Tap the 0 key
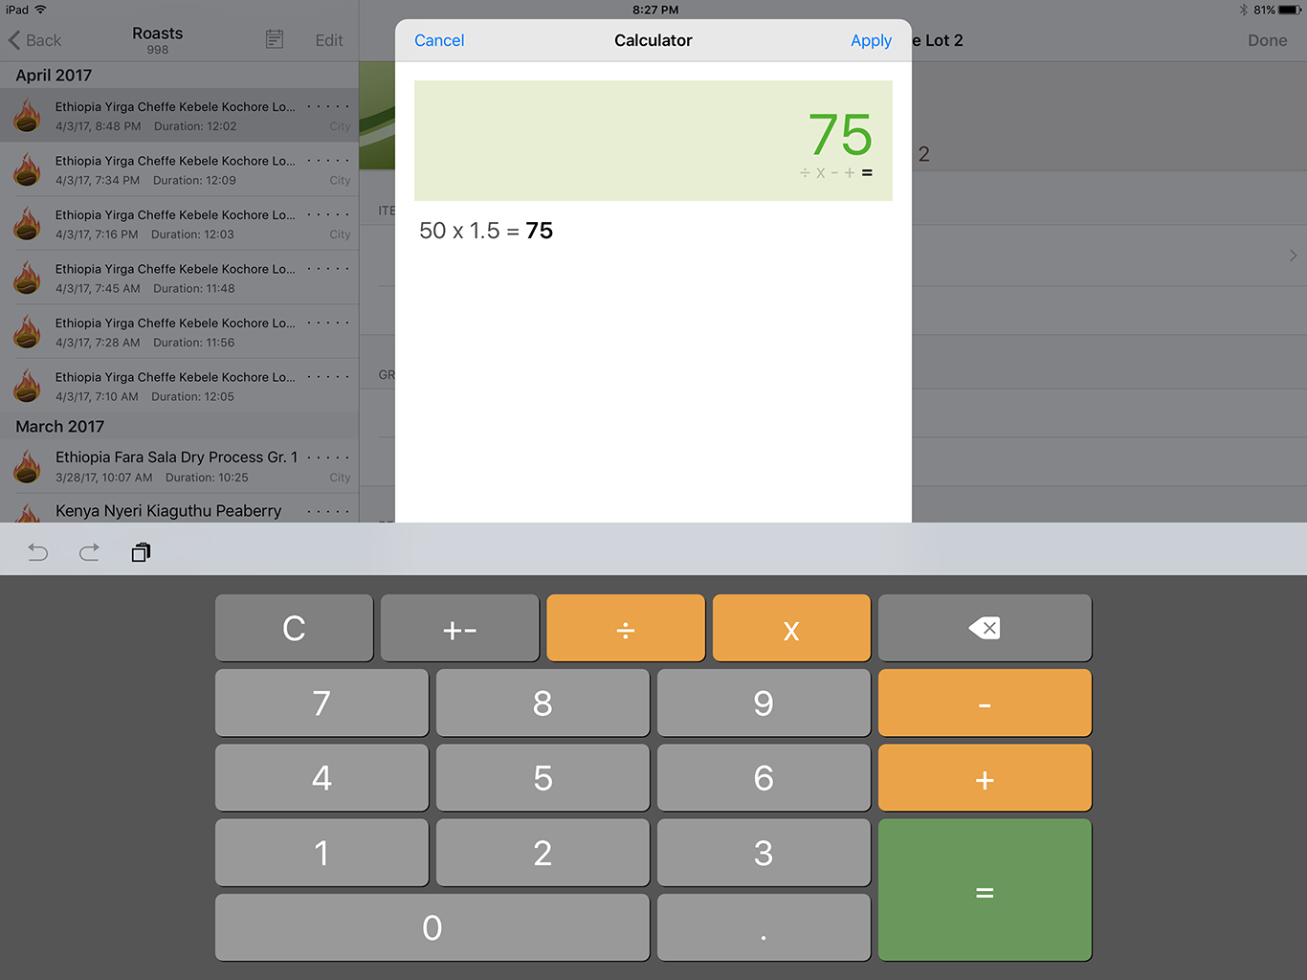The image size is (1307, 980). click(x=432, y=927)
